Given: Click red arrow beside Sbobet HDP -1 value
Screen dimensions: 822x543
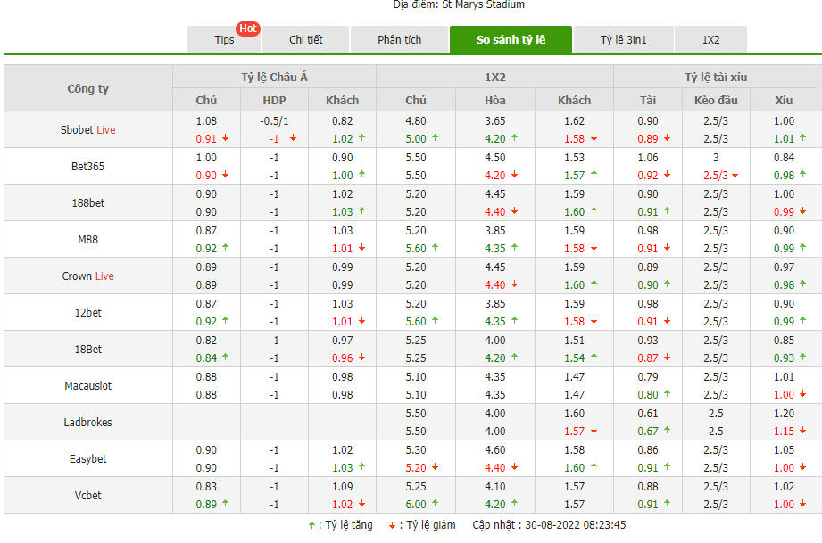Looking at the screenshot, I should [293, 138].
